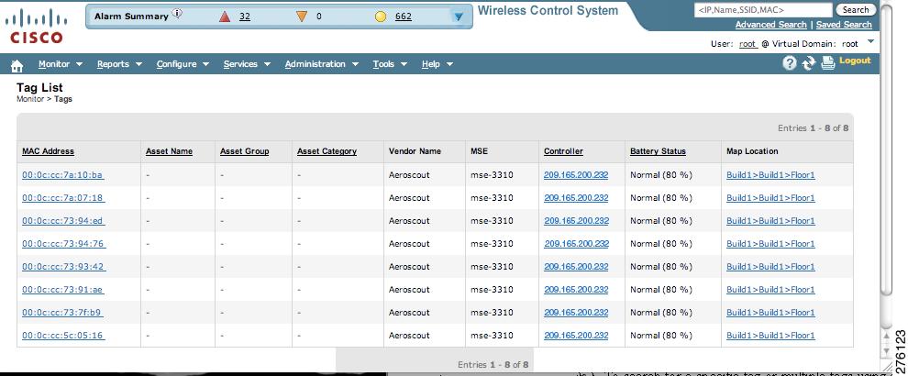Click the scrollbar up arrow above it
Image resolution: width=908 pixels, height=376 pixels.
tap(885, 336)
